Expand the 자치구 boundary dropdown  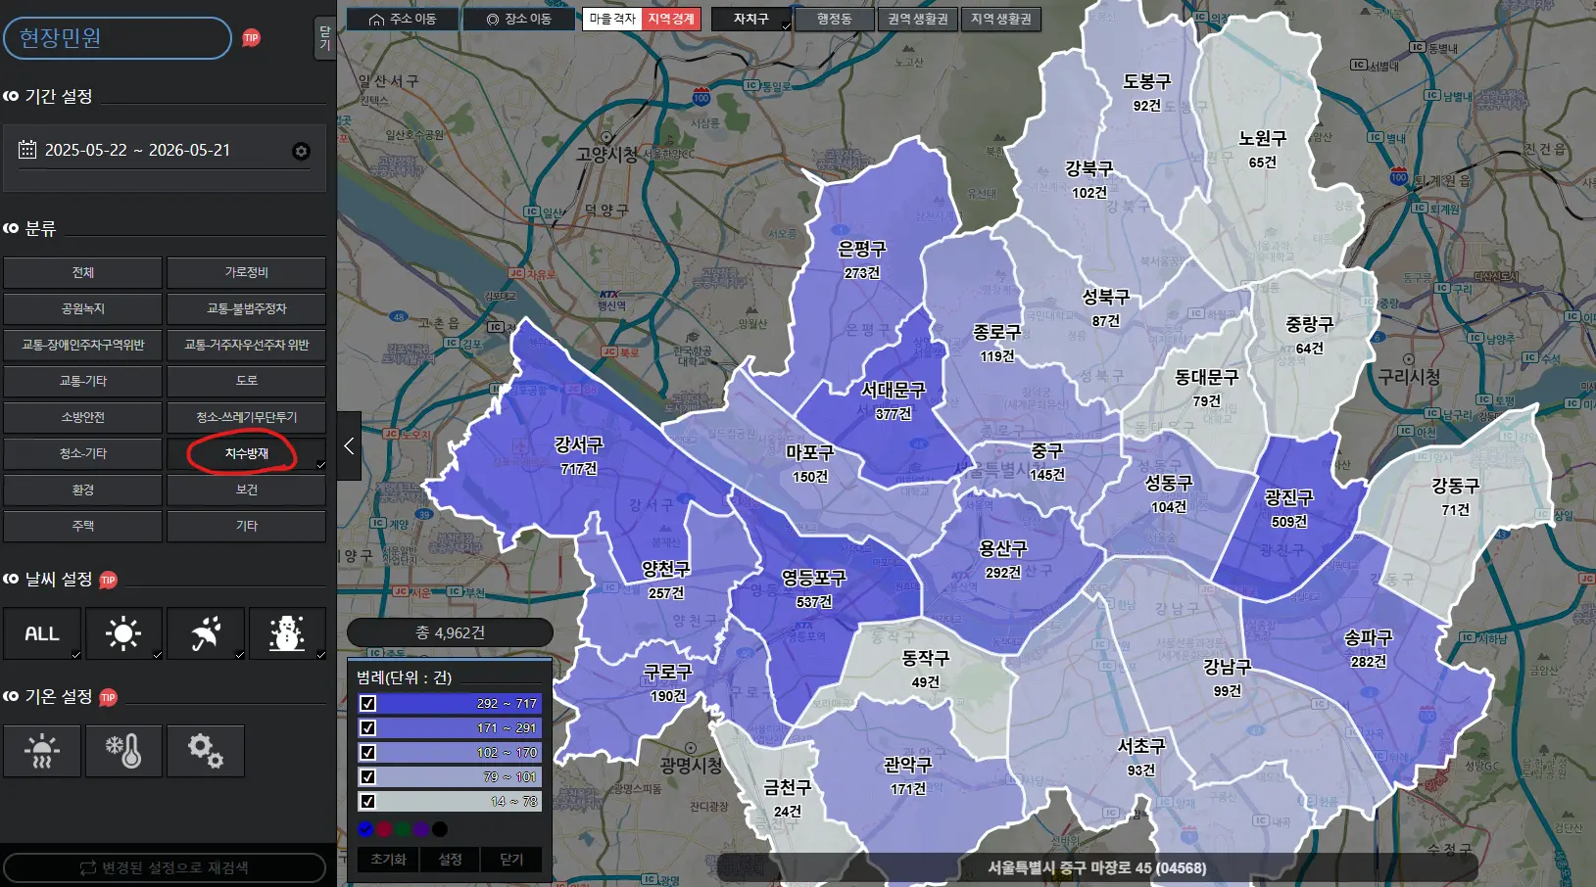(751, 19)
